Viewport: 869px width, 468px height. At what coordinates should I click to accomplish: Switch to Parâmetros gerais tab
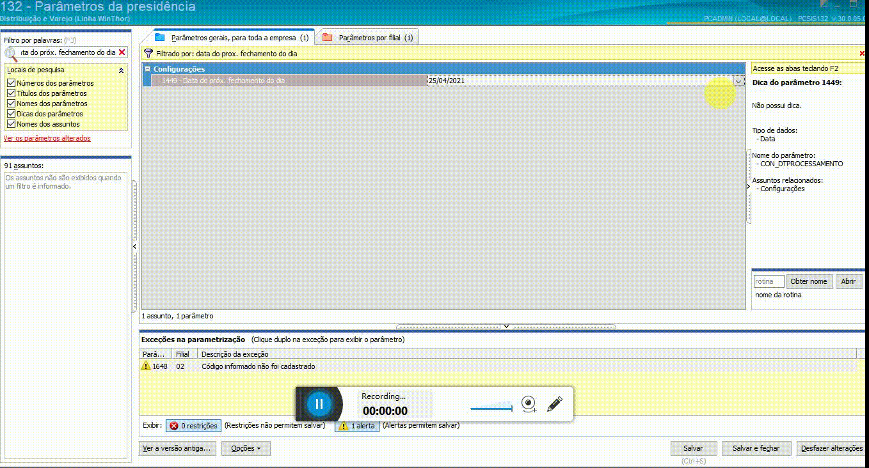click(x=232, y=38)
